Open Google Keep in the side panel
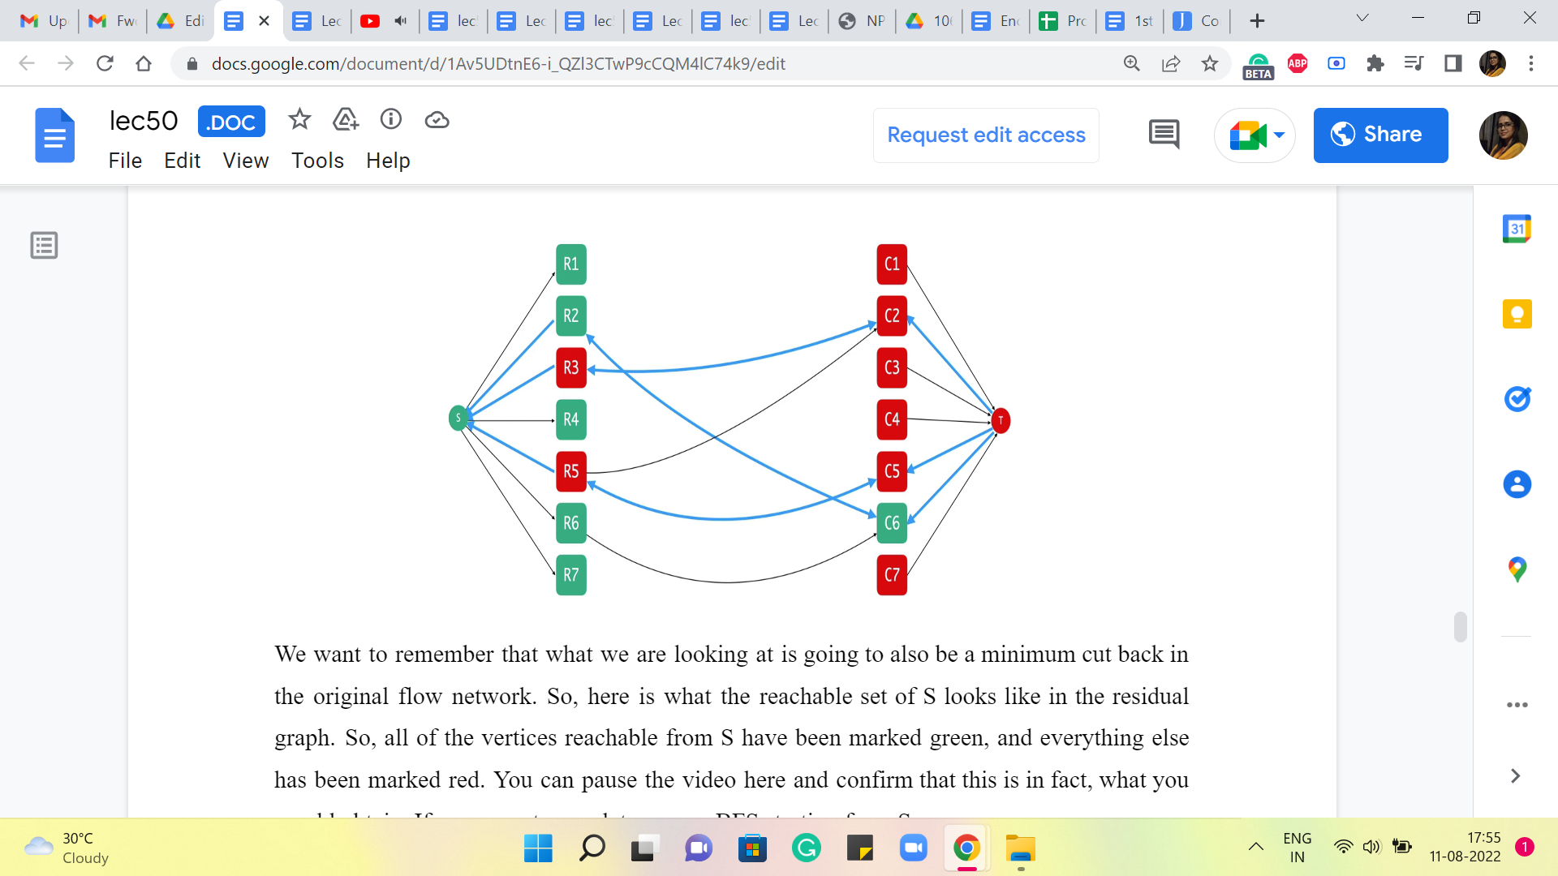This screenshot has width=1558, height=876. (1517, 314)
